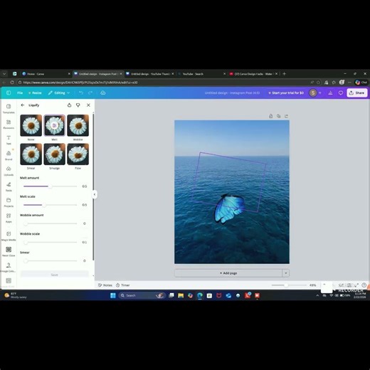This screenshot has height=370, width=370.
Task: Click the thumbs-down icon in Liquify header
Action: (x=78, y=105)
